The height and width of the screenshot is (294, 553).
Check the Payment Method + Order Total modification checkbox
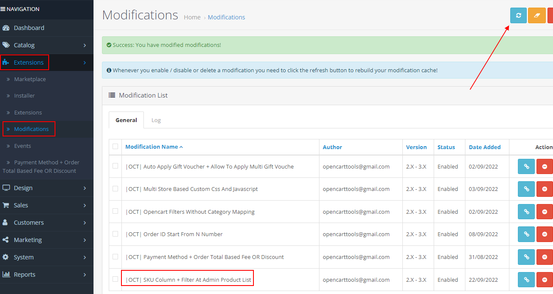pos(115,257)
